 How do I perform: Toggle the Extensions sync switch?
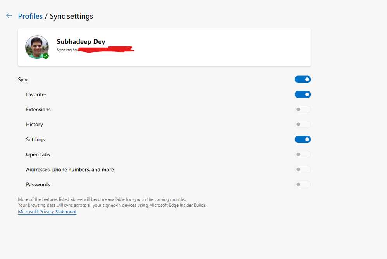coord(303,109)
